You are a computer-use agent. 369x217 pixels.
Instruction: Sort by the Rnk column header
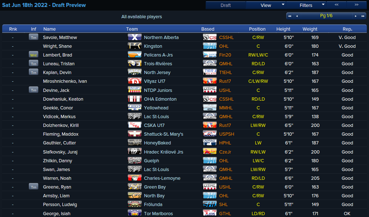[x=13, y=29]
